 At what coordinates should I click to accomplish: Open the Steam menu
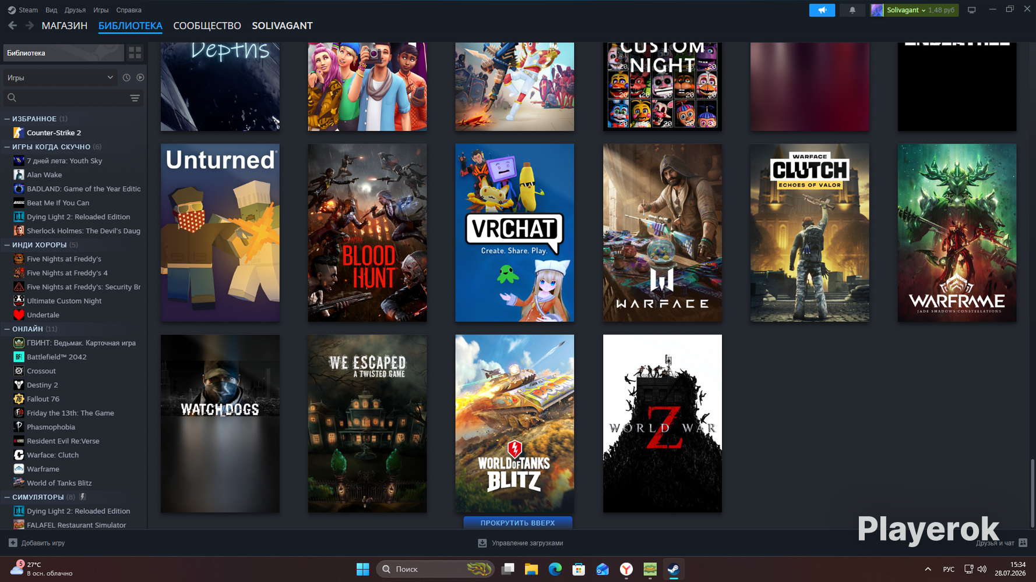tap(28, 10)
